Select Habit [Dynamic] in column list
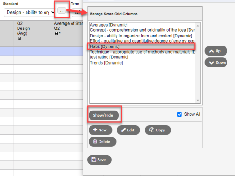 tap(142, 46)
